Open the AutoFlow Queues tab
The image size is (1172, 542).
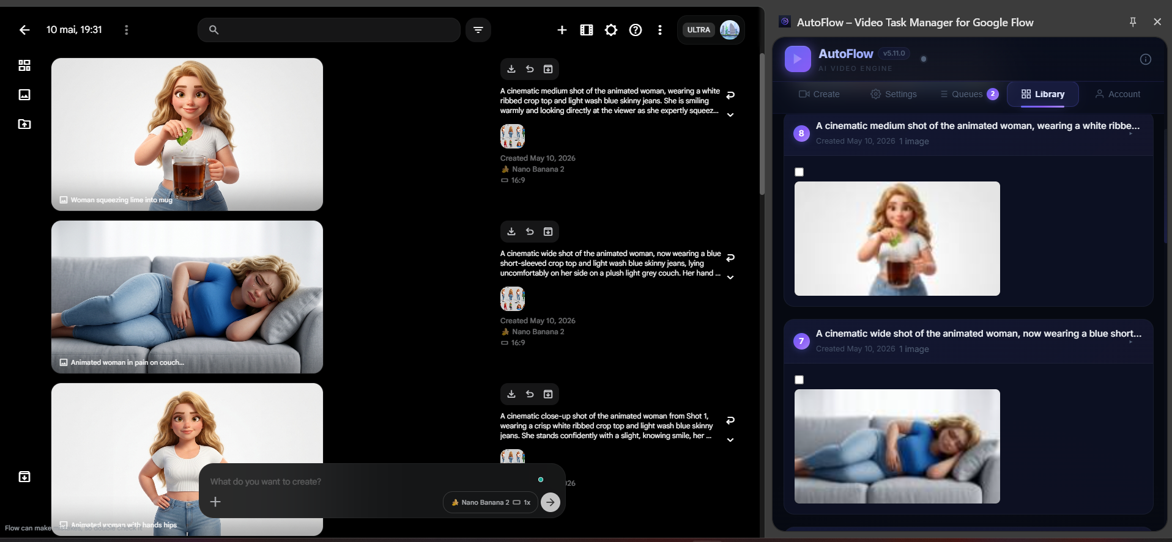coord(969,94)
